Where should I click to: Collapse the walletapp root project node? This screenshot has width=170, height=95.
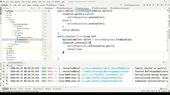3,11
